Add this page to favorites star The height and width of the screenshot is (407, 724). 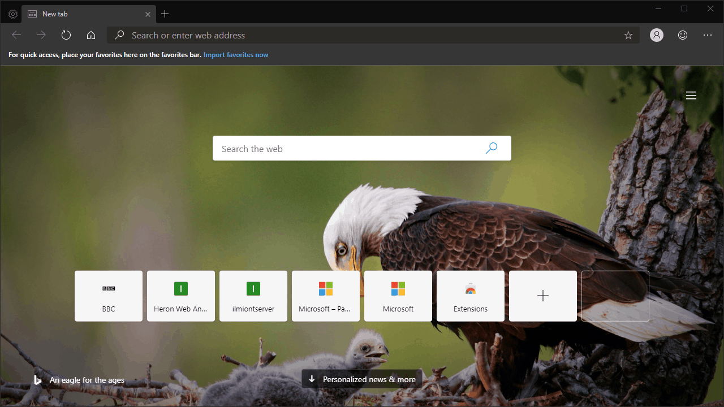(628, 35)
